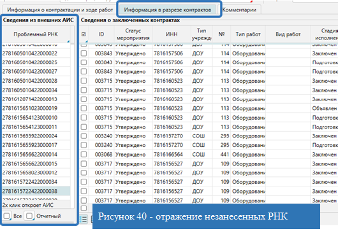Click the hint text 2х клик откроет АИС
Screen dimensions: 338x231
[x=28, y=205]
